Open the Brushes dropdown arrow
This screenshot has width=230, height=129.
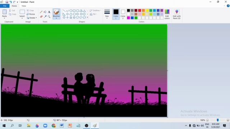(56, 18)
